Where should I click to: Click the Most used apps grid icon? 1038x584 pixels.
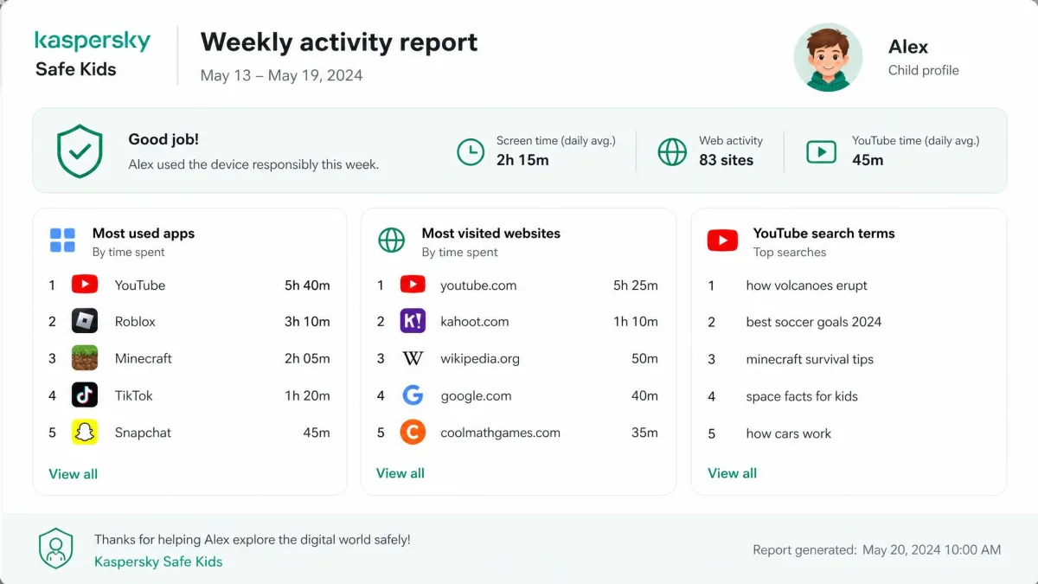pos(62,241)
